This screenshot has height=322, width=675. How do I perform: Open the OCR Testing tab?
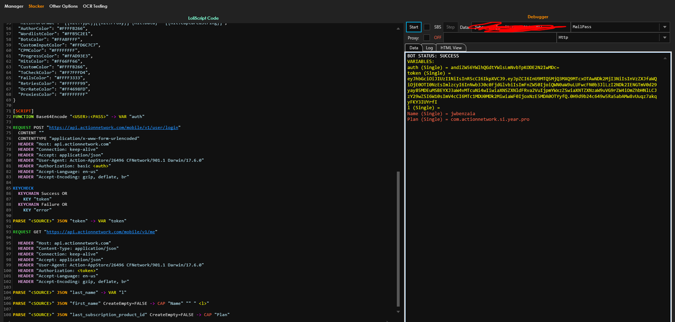(x=95, y=6)
